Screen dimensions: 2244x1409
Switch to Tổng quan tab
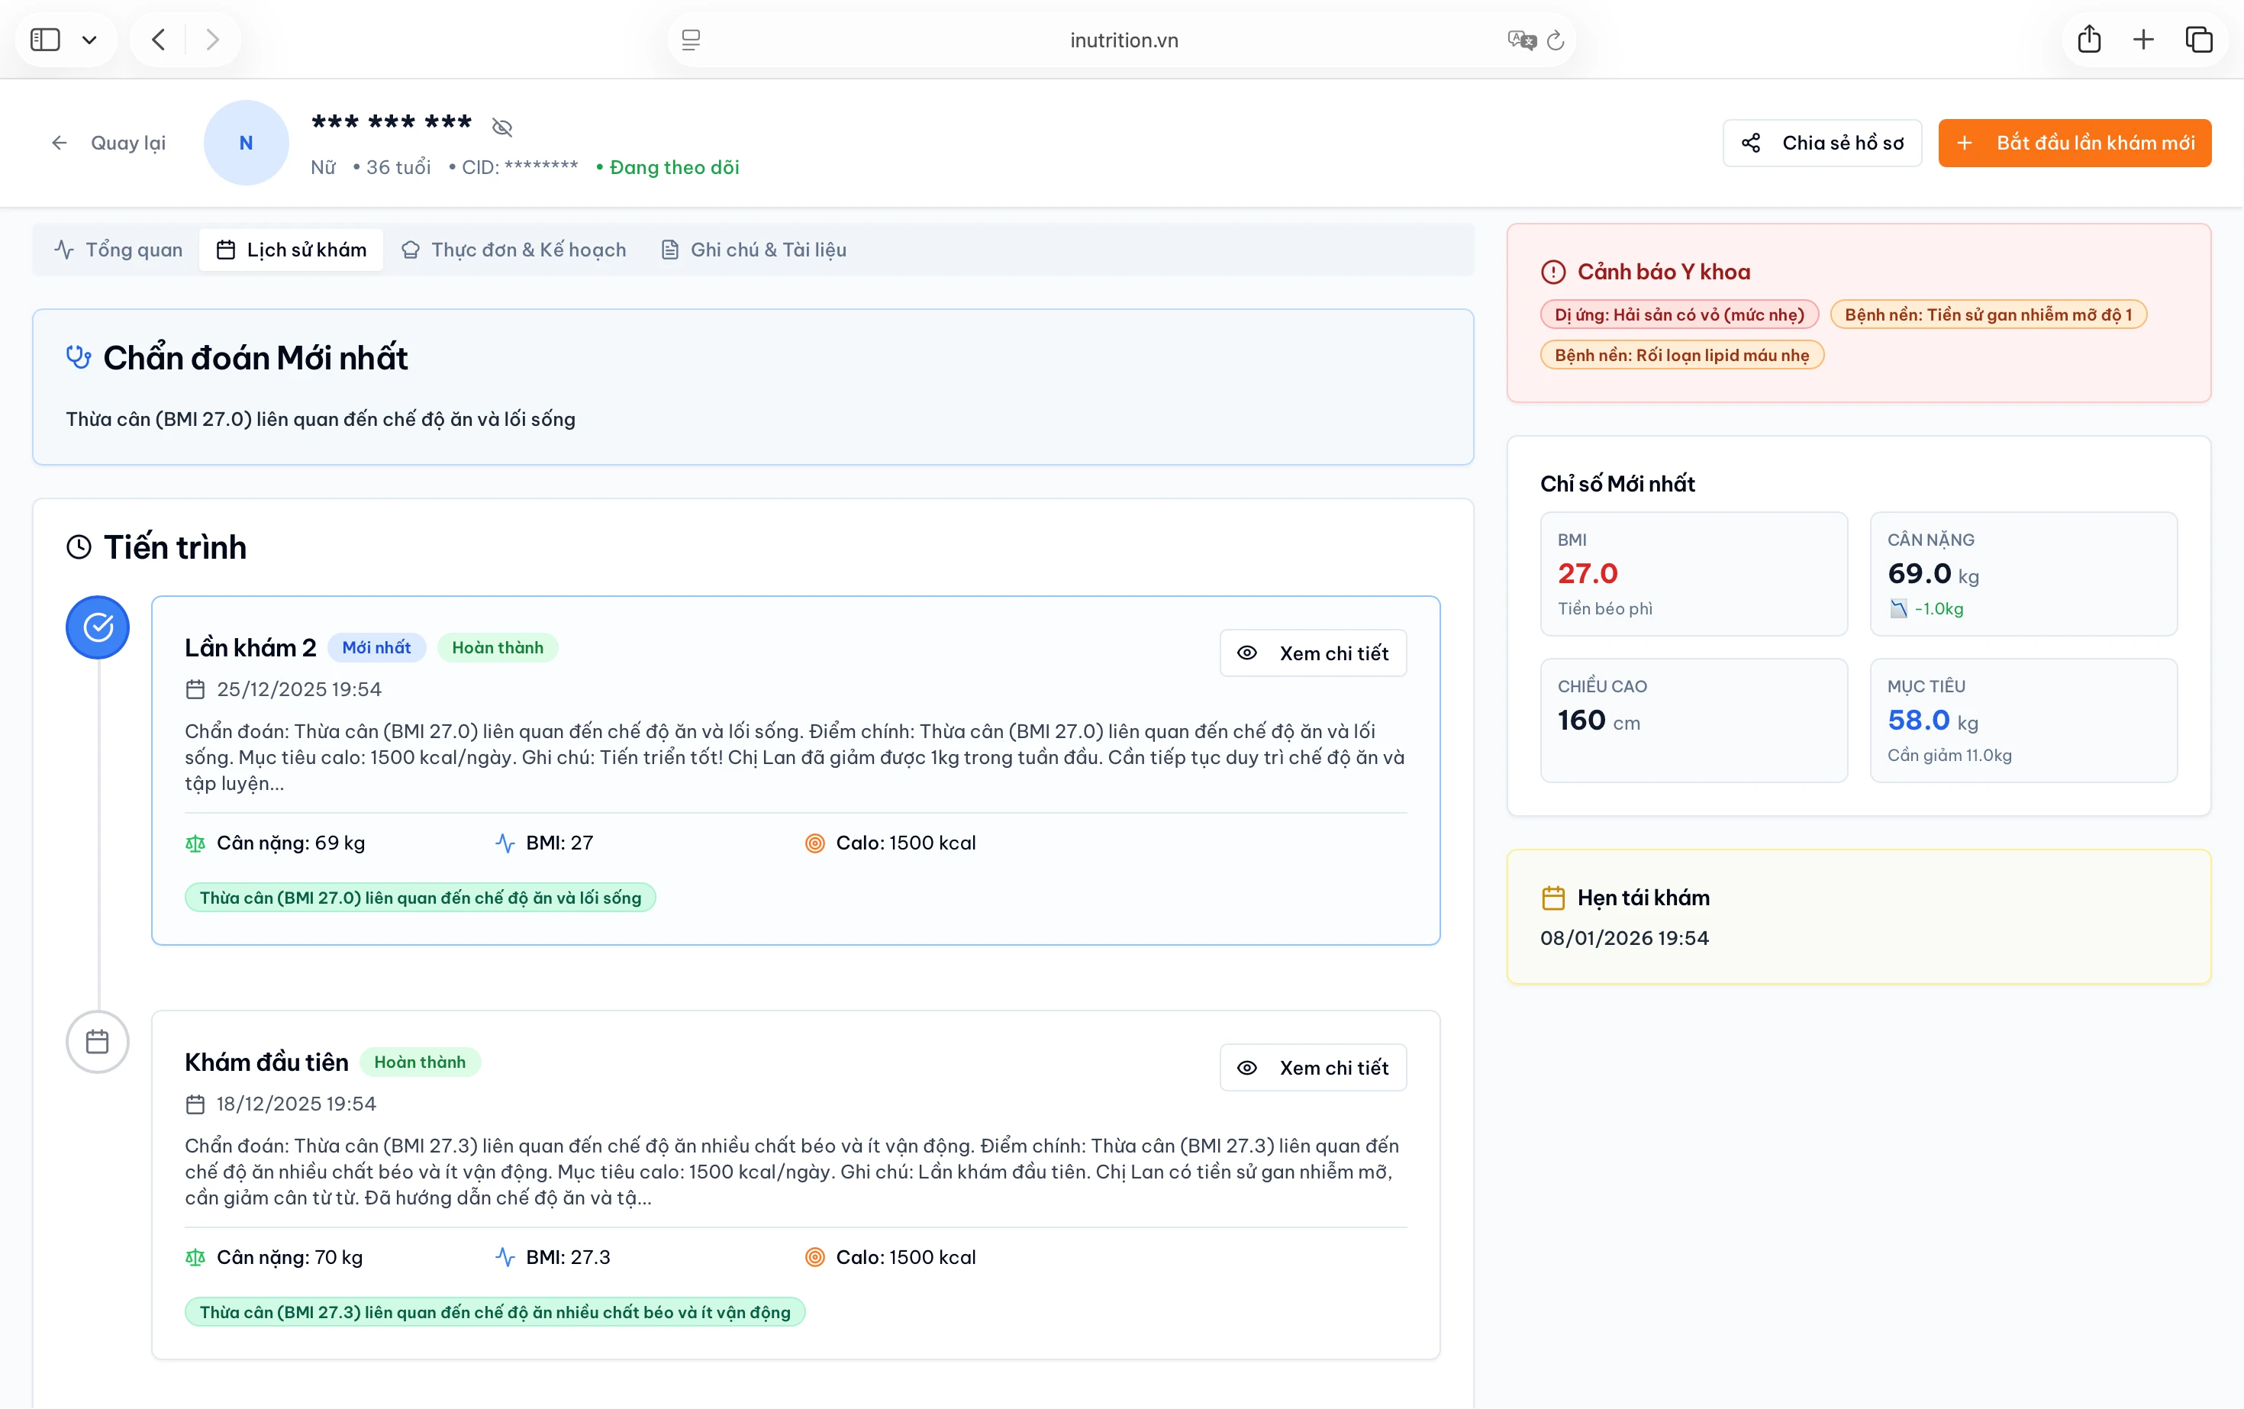[118, 250]
